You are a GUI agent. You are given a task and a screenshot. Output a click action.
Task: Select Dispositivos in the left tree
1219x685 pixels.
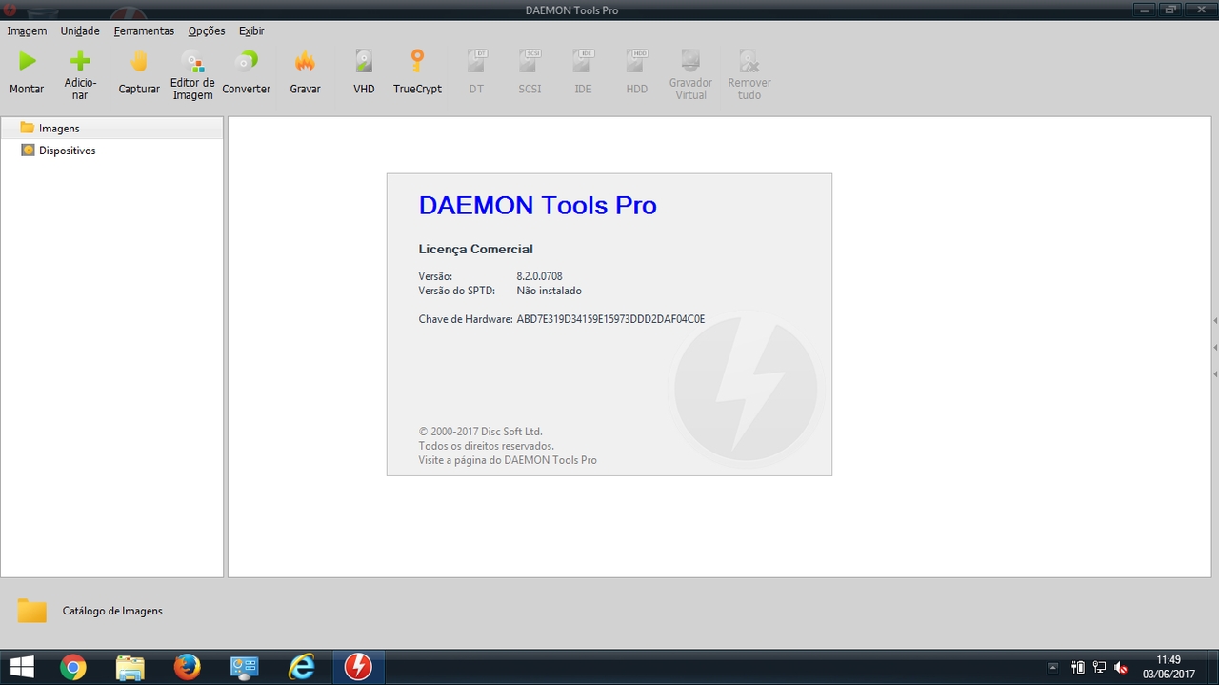pyautogui.click(x=112, y=151)
